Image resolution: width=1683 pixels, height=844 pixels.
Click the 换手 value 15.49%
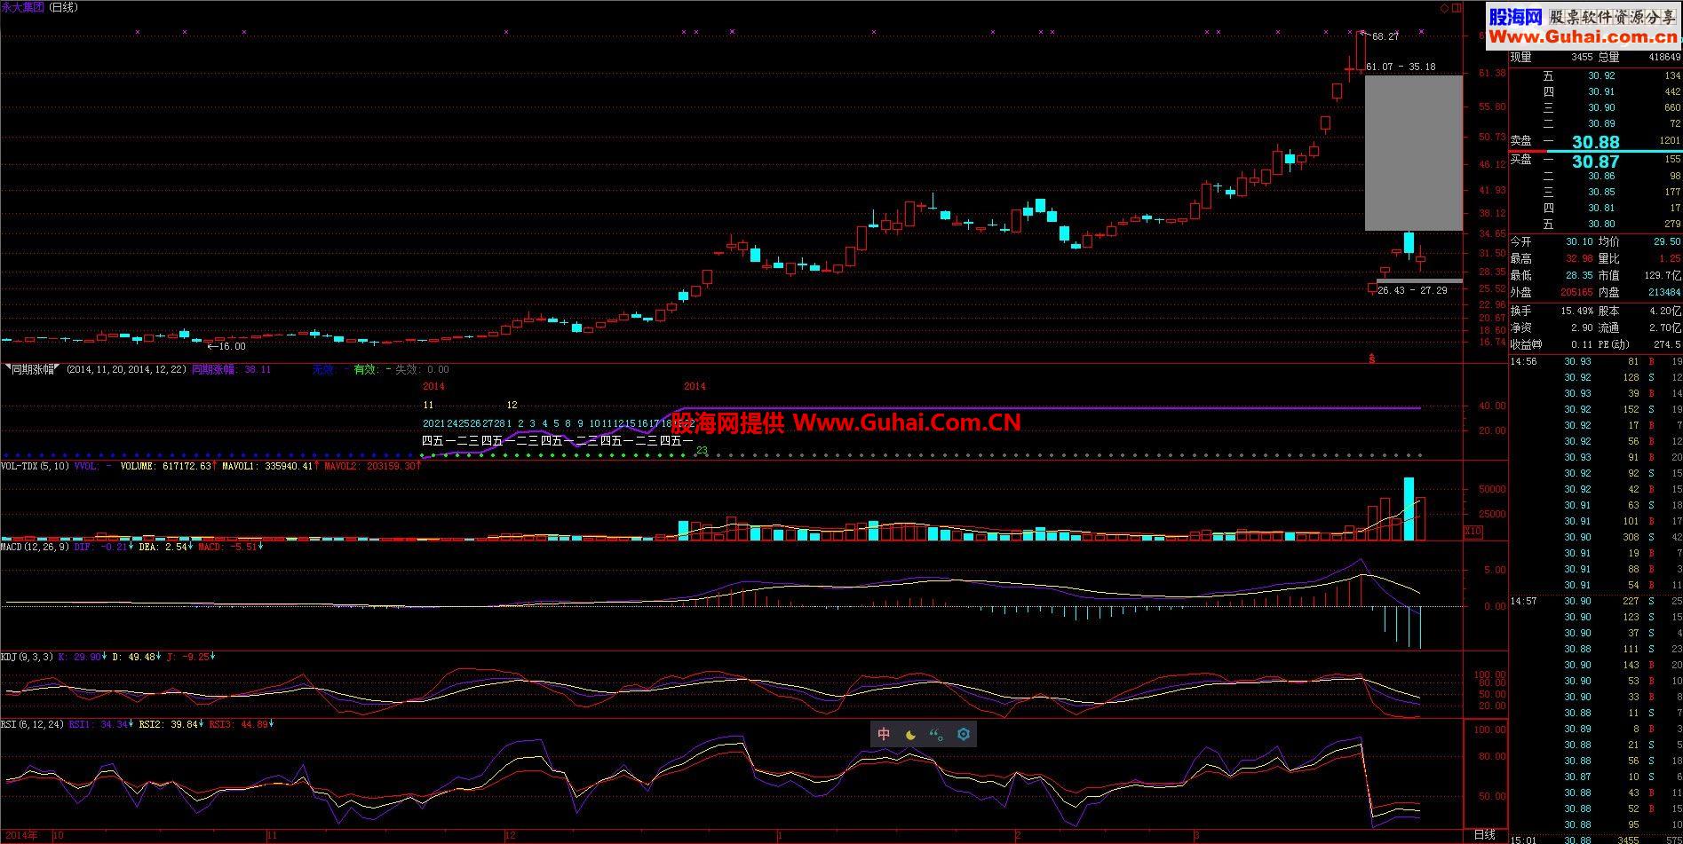pos(1577,311)
